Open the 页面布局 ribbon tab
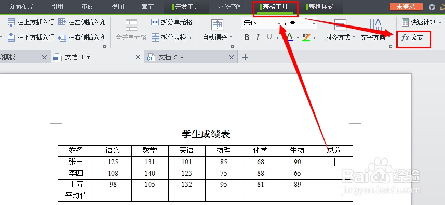The height and width of the screenshot is (205, 445). click(x=21, y=7)
